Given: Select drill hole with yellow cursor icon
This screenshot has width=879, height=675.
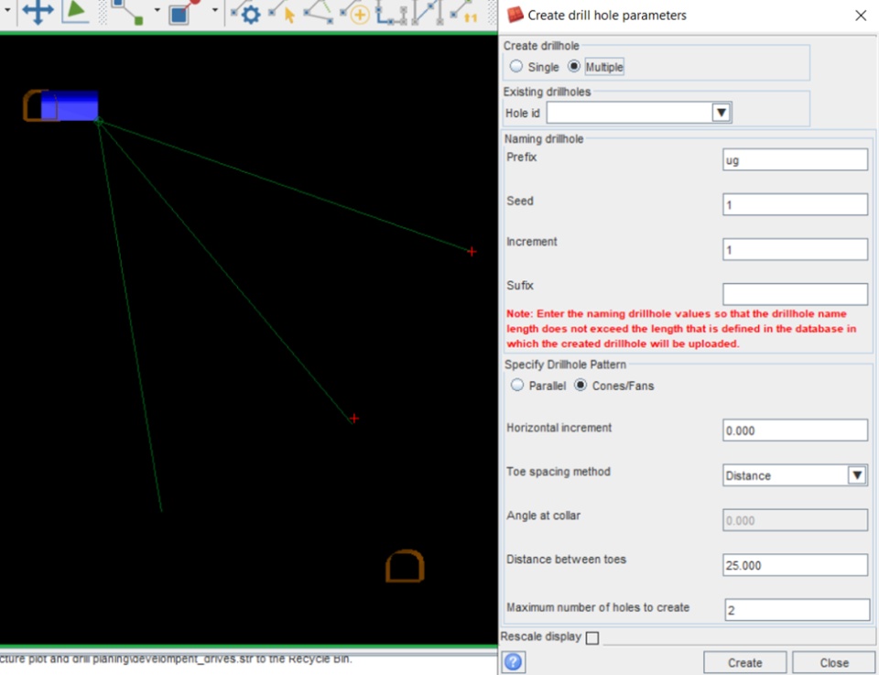Looking at the screenshot, I should point(282,12).
